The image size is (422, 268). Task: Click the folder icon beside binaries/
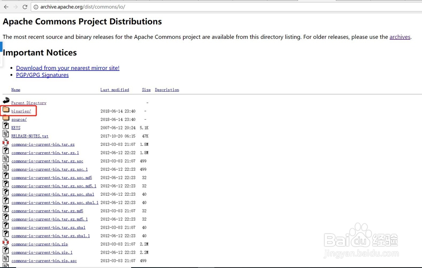coord(6,109)
